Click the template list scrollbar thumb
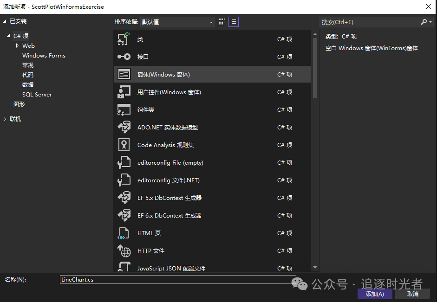This screenshot has width=437, height=302. 315,68
